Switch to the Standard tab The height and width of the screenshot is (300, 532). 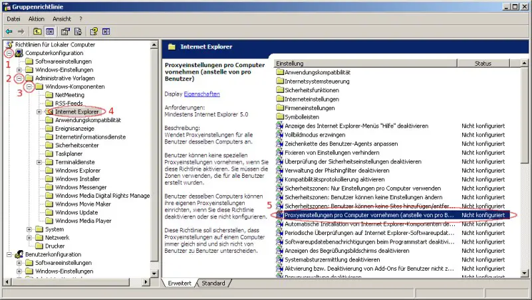pyautogui.click(x=213, y=283)
